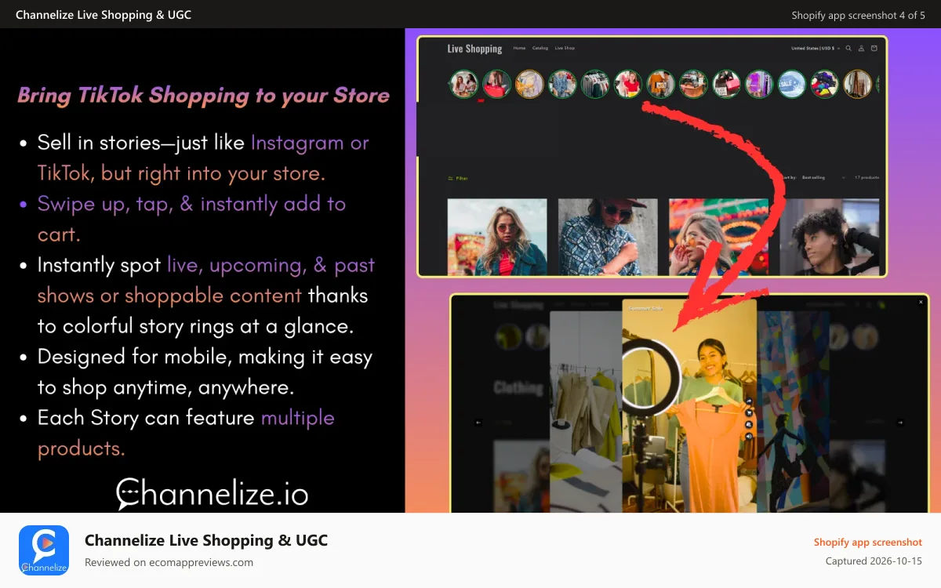Image resolution: width=941 pixels, height=588 pixels.
Task: Click the Swipe up, tap, & instantly add bullet
Action: (x=192, y=219)
